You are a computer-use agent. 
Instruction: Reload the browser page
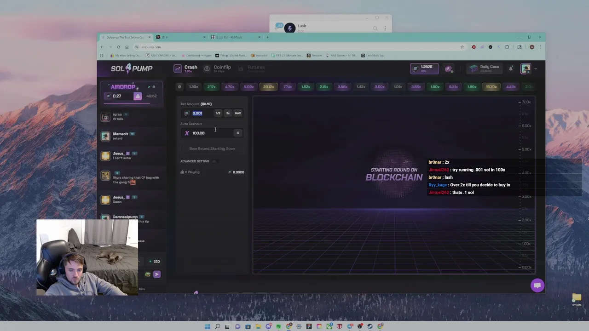pos(118,47)
